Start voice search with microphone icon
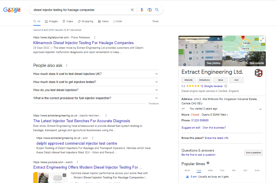This screenshot has height=183, width=277. (x=142, y=10)
